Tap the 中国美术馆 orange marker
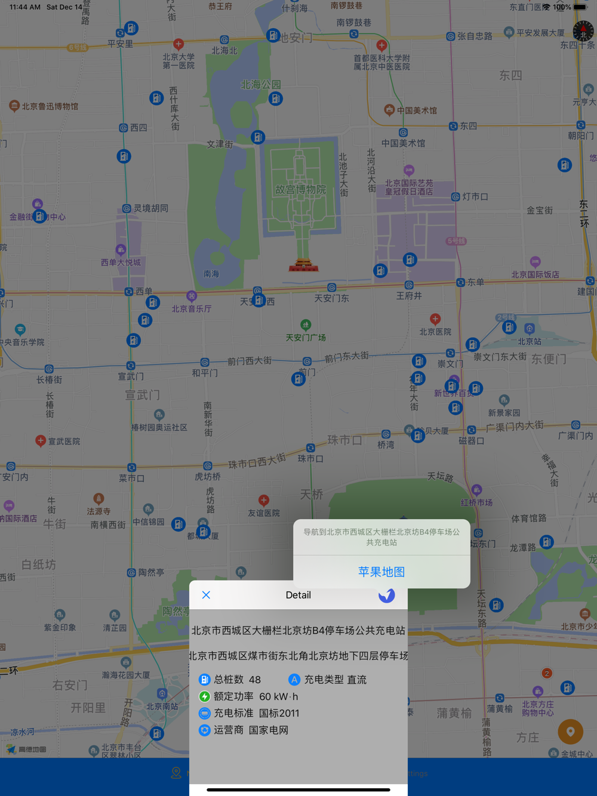597x796 pixels. [x=389, y=110]
